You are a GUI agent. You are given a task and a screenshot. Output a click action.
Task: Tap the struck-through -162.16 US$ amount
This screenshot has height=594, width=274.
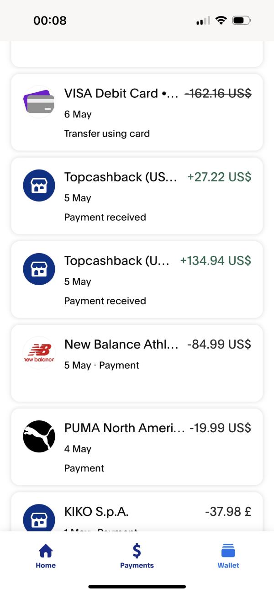click(x=218, y=93)
